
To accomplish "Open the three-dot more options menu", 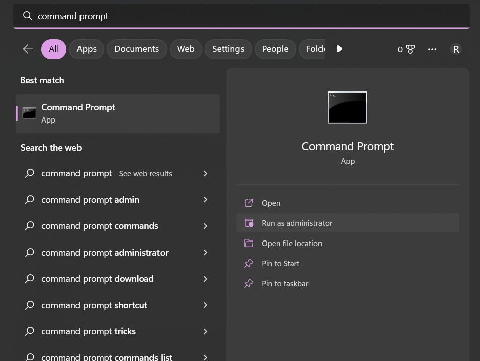I will [432, 49].
